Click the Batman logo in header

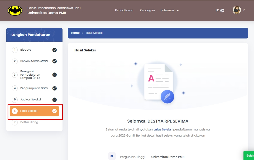tap(15, 11)
